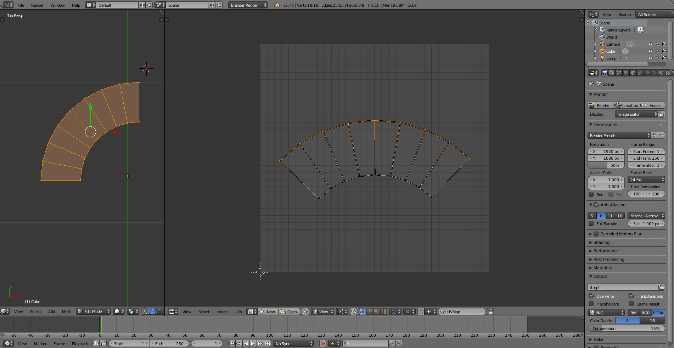
Task: Play the animation forward
Action: 253,343
